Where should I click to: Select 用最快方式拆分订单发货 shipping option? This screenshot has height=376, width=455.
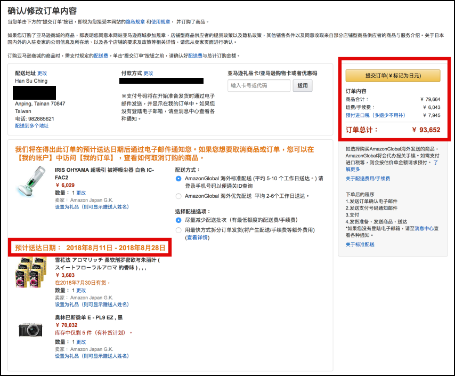click(x=178, y=230)
